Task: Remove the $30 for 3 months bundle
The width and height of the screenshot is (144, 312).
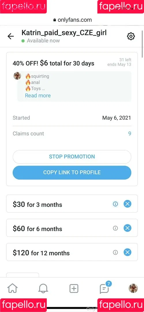Action: 128,204
